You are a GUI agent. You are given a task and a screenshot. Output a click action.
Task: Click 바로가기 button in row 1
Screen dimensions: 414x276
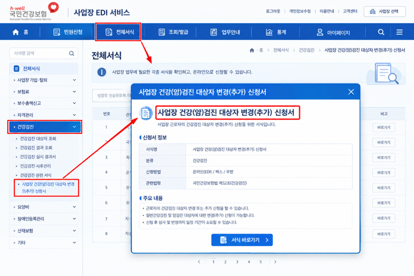(x=384, y=127)
